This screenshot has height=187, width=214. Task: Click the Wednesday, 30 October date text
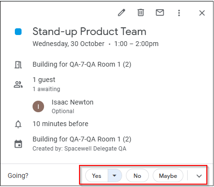click(x=68, y=44)
